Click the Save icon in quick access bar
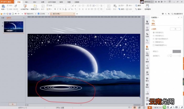The image size is (184, 109). click(4, 14)
